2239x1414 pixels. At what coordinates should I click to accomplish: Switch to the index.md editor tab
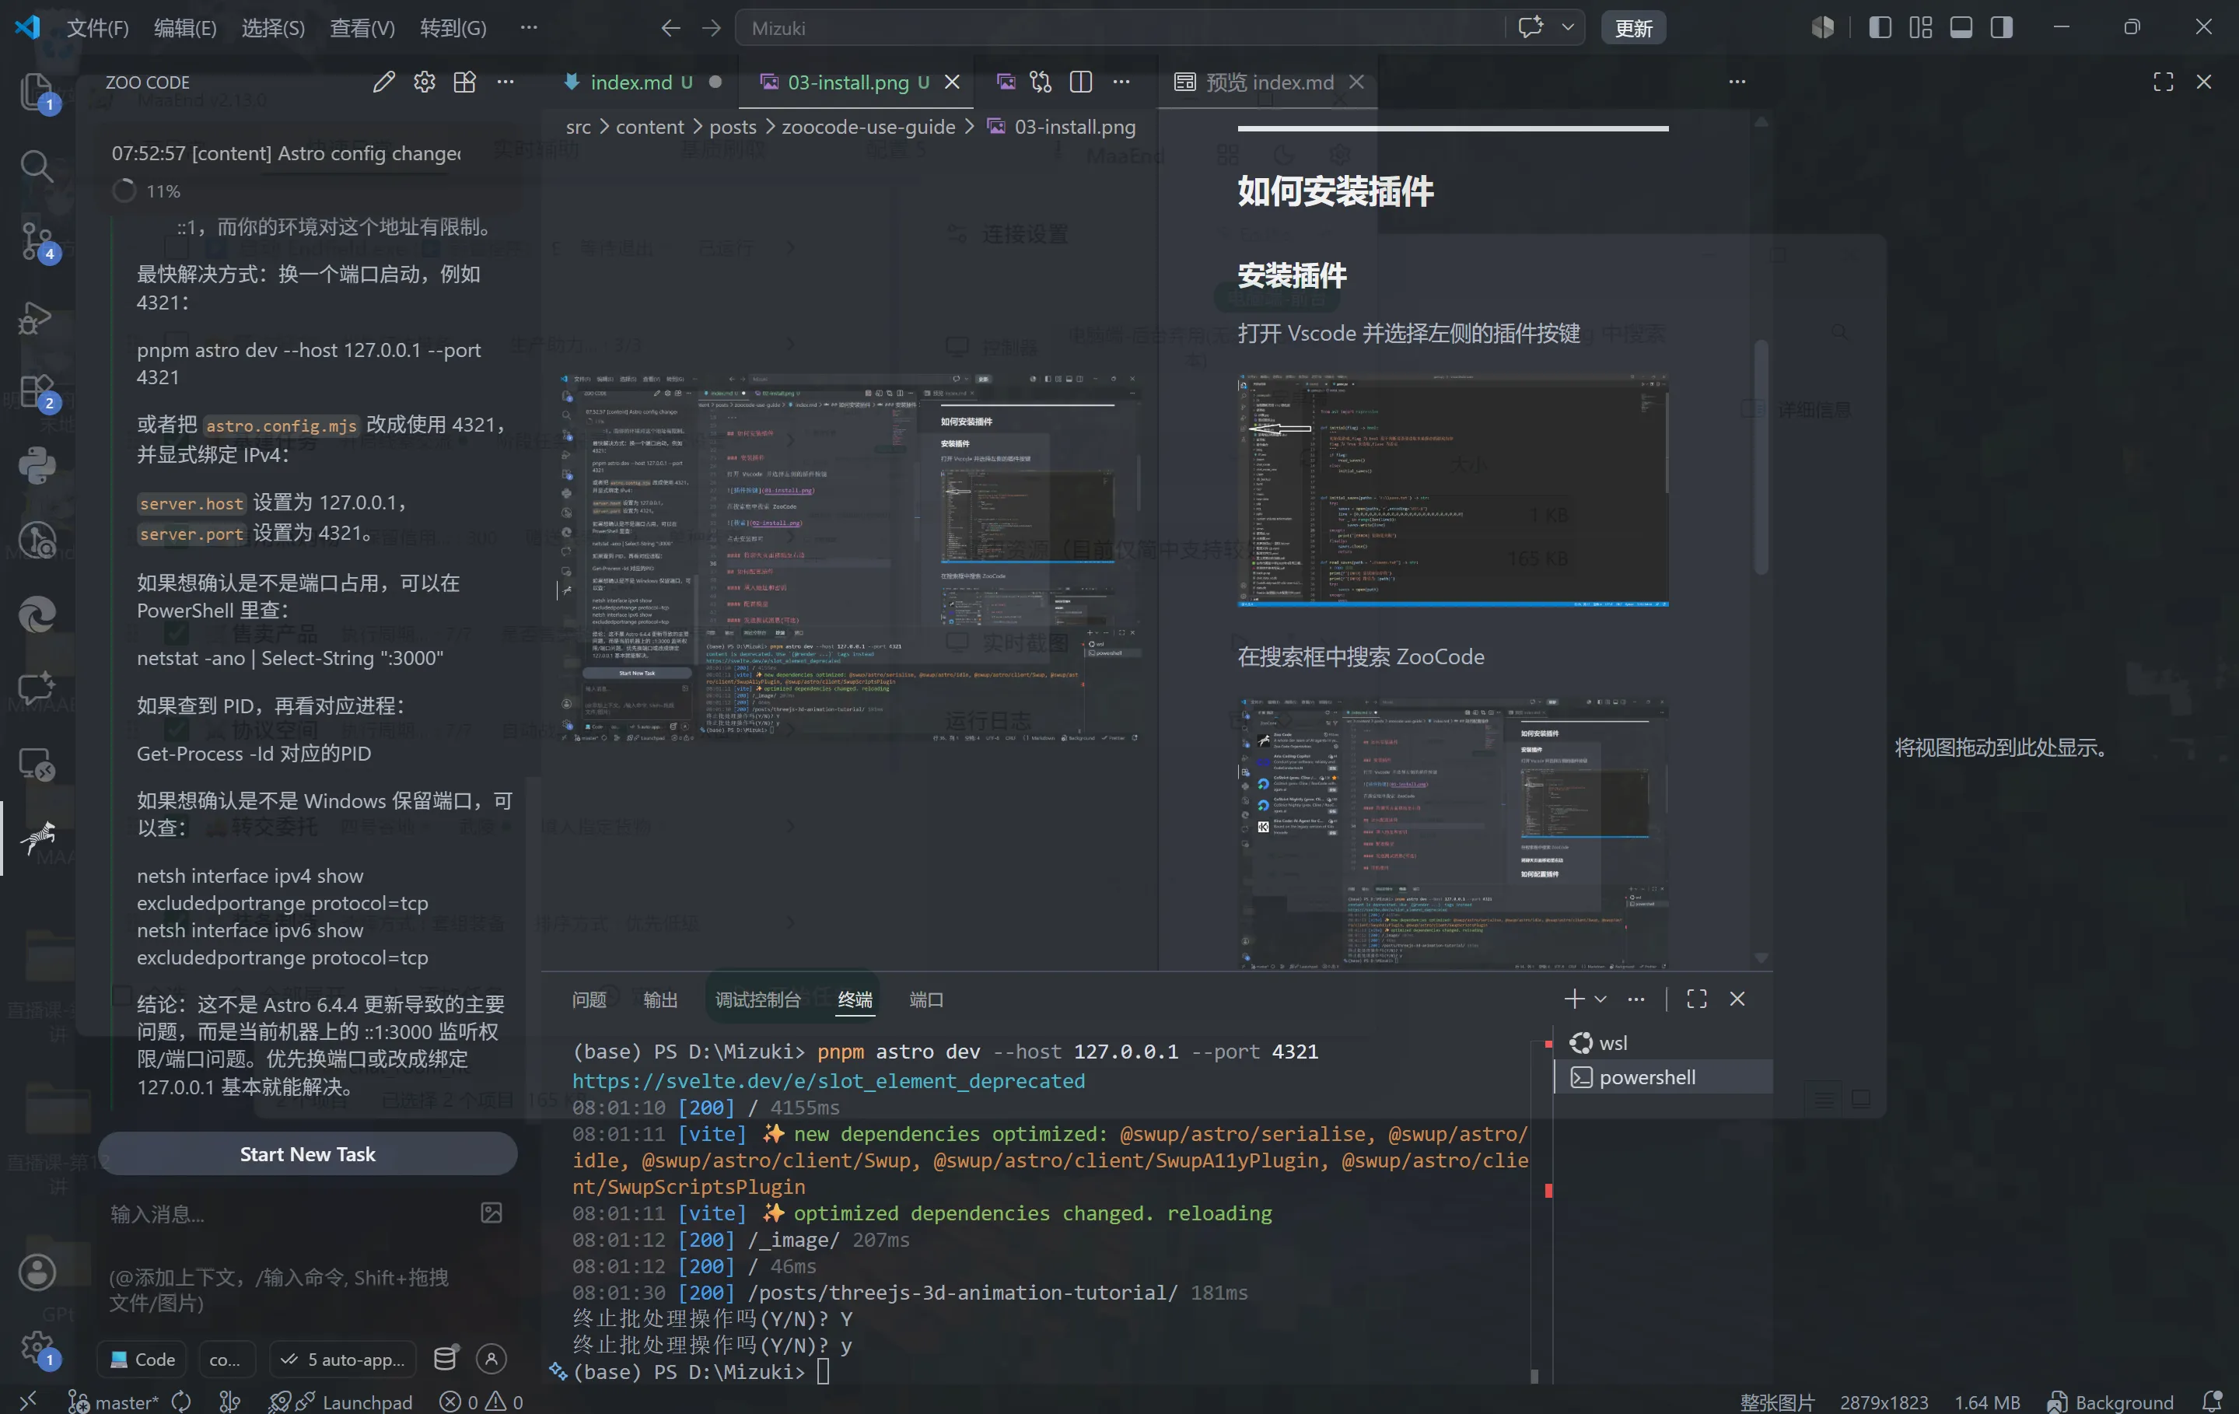[642, 82]
